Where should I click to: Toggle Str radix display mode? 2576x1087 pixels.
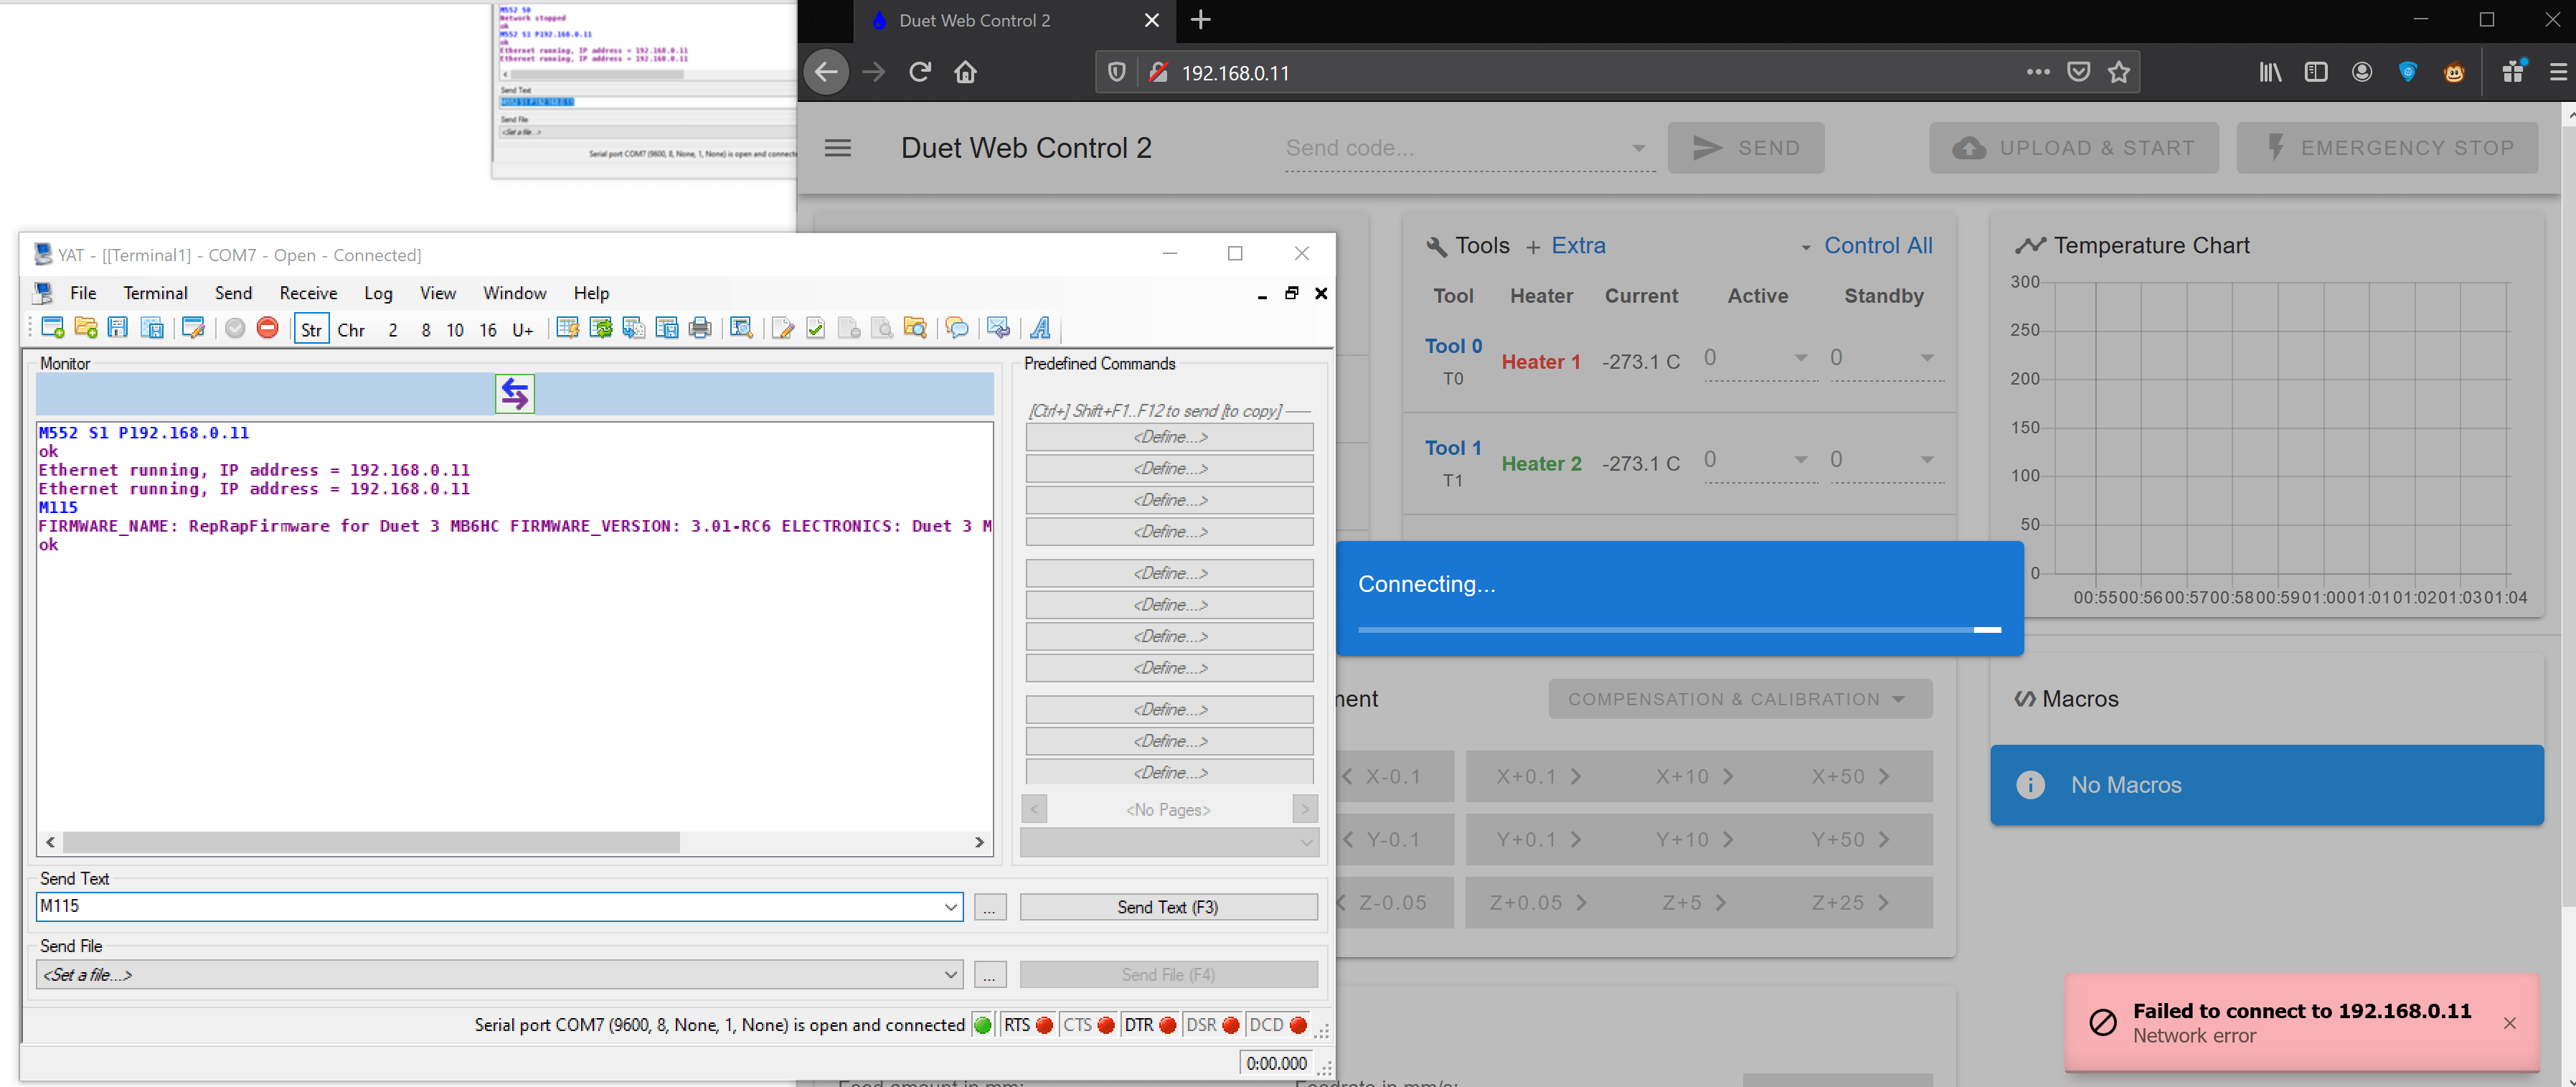[x=311, y=330]
